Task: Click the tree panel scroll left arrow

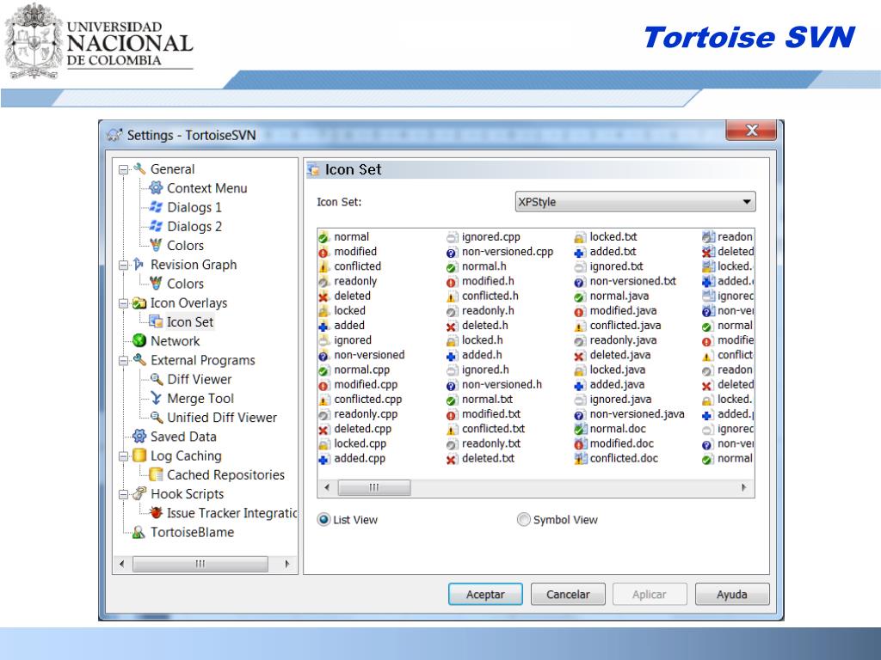Action: (x=122, y=564)
